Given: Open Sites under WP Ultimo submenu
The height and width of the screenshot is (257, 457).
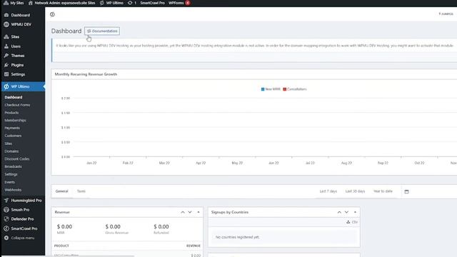Looking at the screenshot, I should pos(9,143).
